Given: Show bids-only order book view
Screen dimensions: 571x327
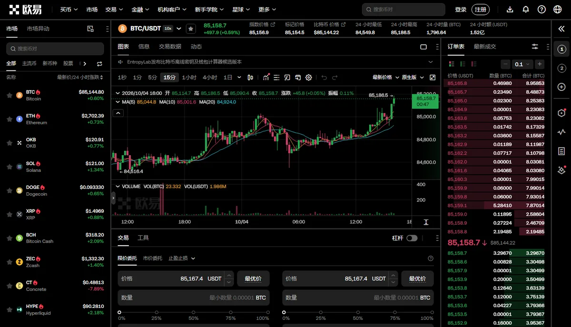Looking at the screenshot, I should point(463,64).
